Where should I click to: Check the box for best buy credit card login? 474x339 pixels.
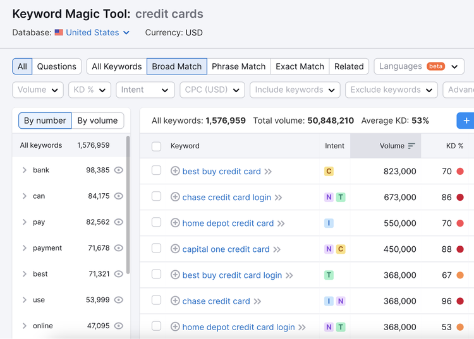pyautogui.click(x=156, y=274)
